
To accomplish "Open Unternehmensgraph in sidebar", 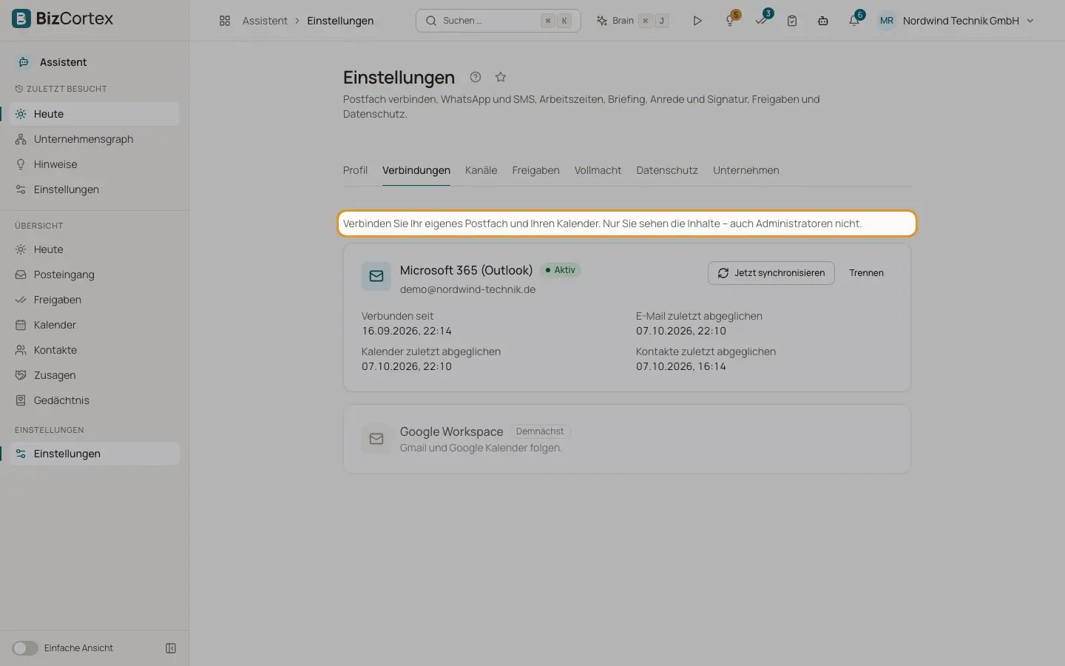I will (x=95, y=139).
